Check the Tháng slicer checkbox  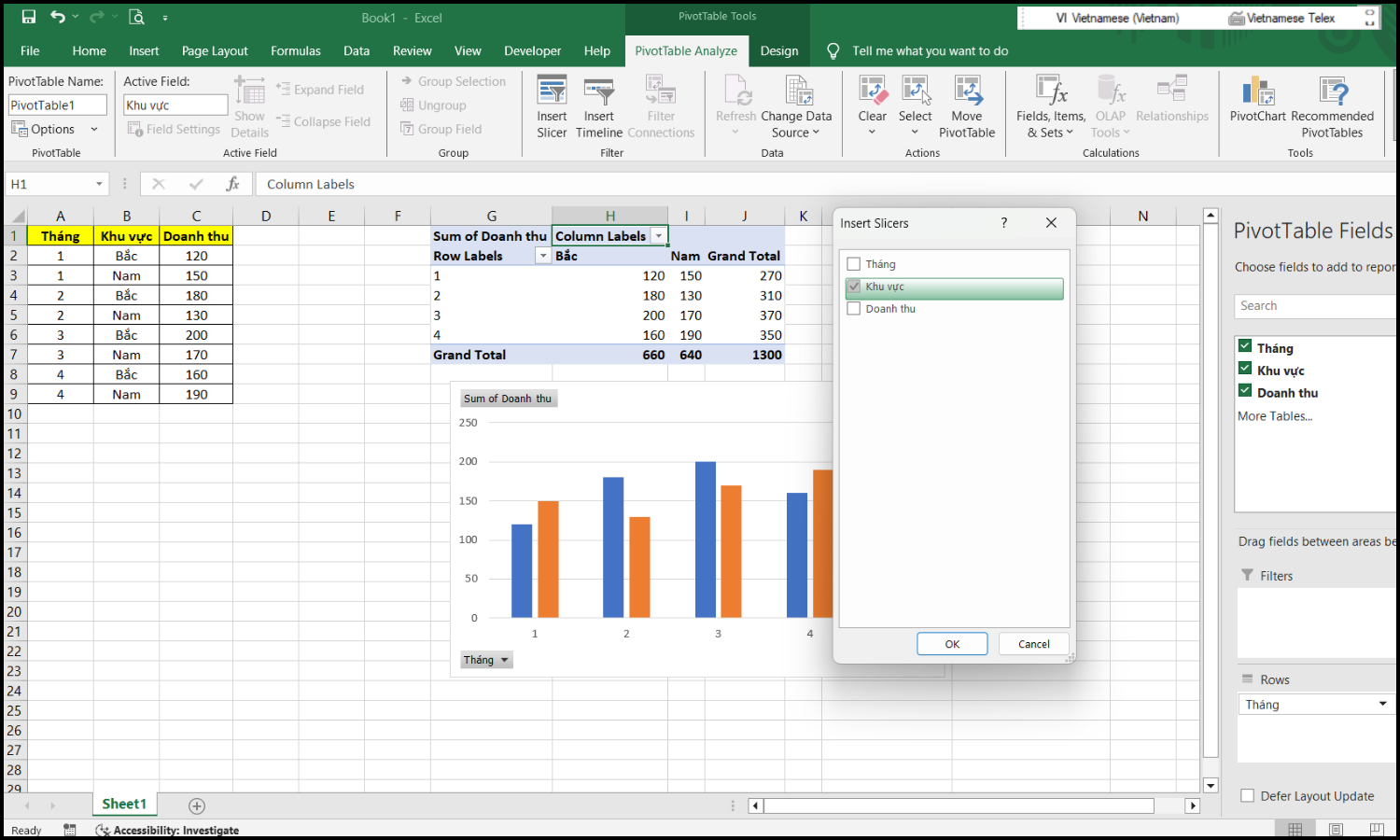click(853, 264)
